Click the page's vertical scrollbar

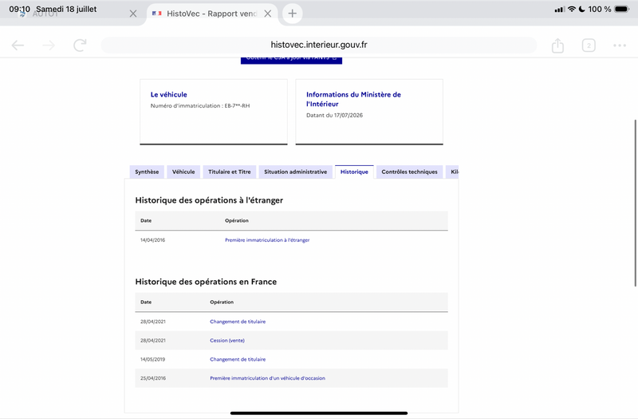coord(635,203)
